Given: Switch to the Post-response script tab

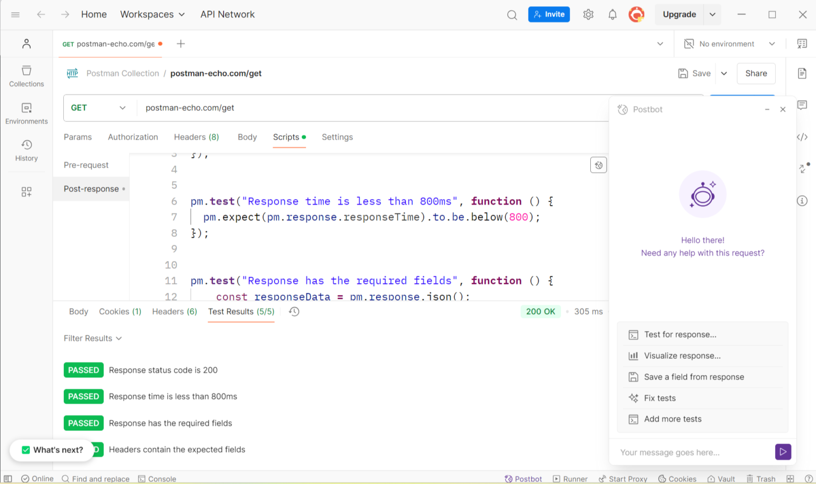Looking at the screenshot, I should point(91,188).
